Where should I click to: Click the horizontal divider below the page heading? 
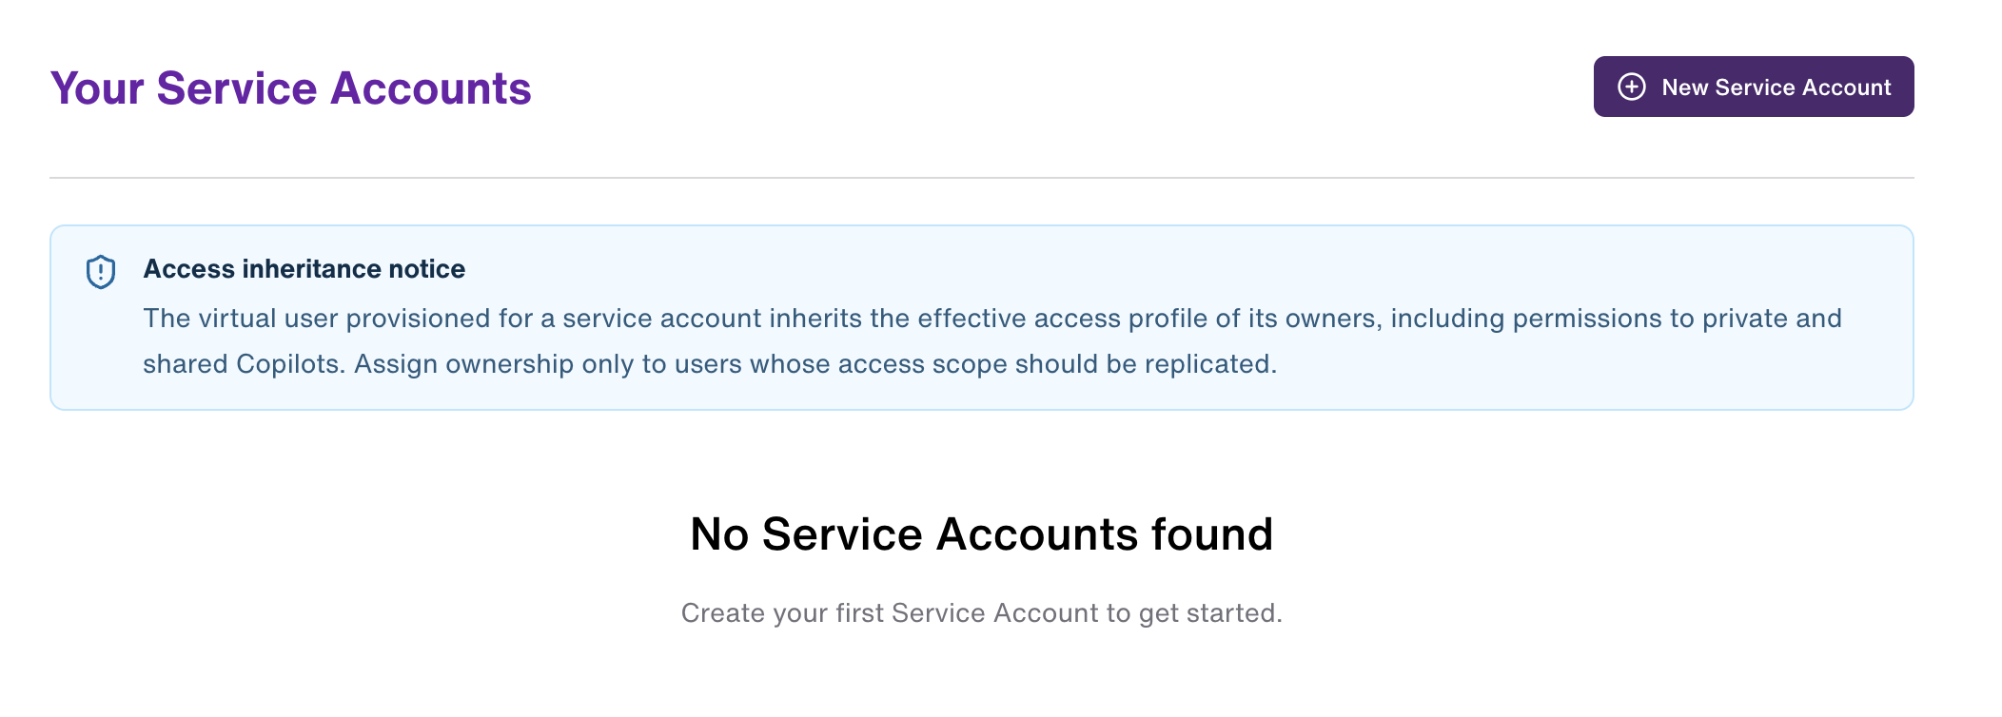tap(981, 177)
